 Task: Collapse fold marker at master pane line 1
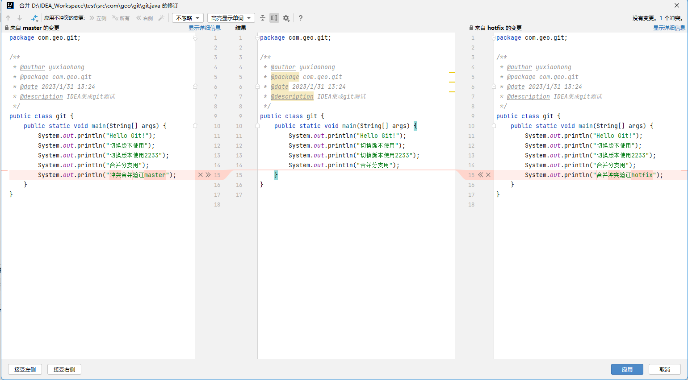195,38
